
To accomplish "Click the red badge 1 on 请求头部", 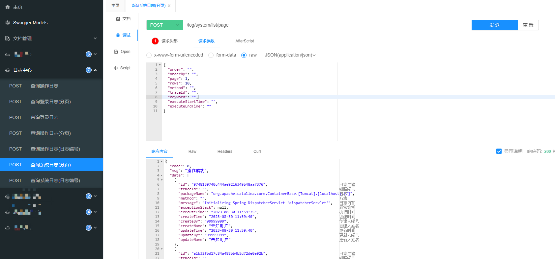I will tap(155, 41).
